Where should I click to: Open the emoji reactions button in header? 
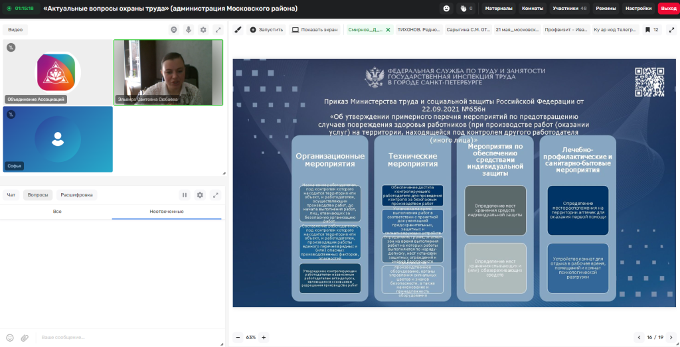click(446, 8)
